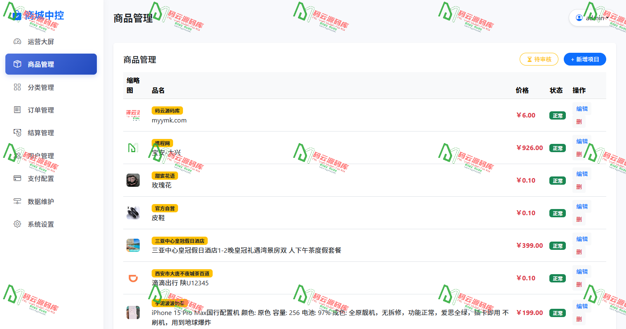Select 商品管理 in the sidebar menu

click(51, 64)
